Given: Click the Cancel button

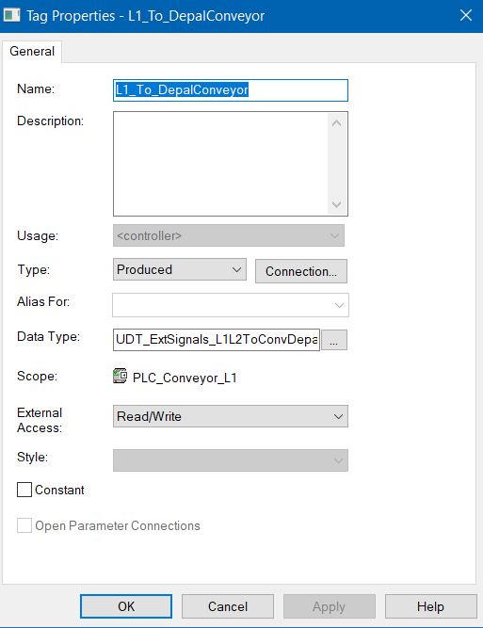Looking at the screenshot, I should [228, 606].
